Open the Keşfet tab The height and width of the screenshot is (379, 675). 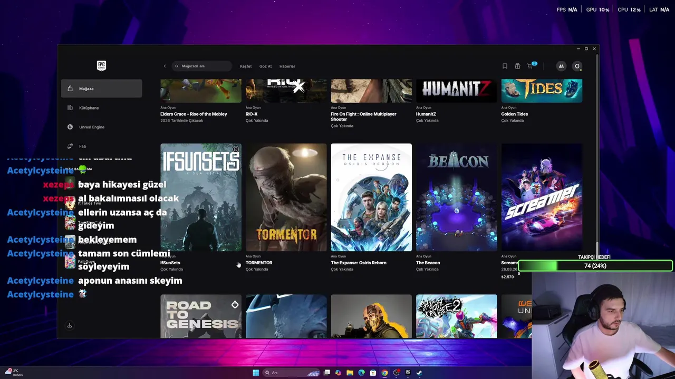(x=246, y=66)
